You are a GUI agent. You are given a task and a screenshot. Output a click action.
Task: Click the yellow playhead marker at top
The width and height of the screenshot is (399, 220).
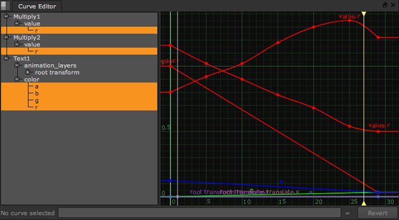[x=364, y=13]
